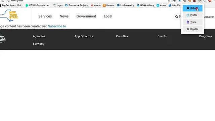Open the regex bookmark
The height and width of the screenshot is (121, 215).
click(x=58, y=5)
